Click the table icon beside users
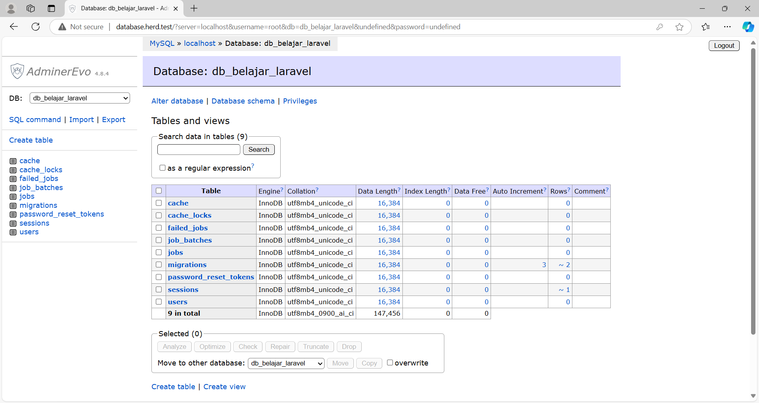The width and height of the screenshot is (759, 403). click(12, 232)
